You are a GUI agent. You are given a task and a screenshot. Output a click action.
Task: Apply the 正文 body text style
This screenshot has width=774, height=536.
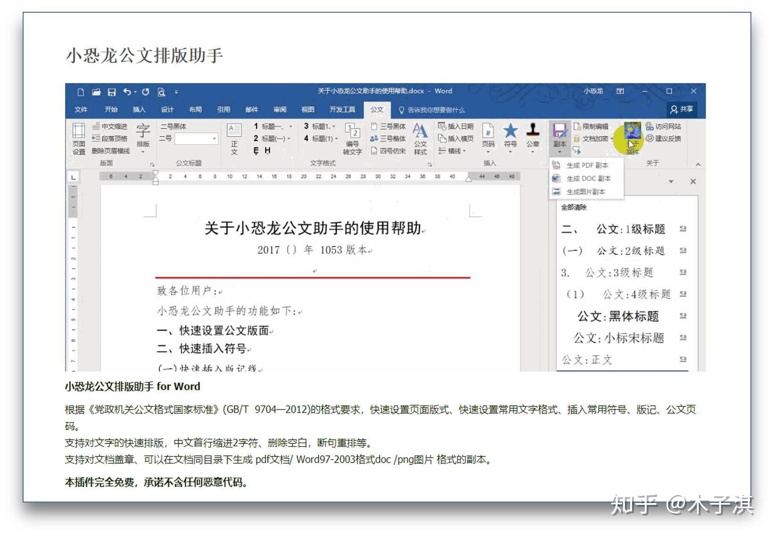(x=234, y=138)
